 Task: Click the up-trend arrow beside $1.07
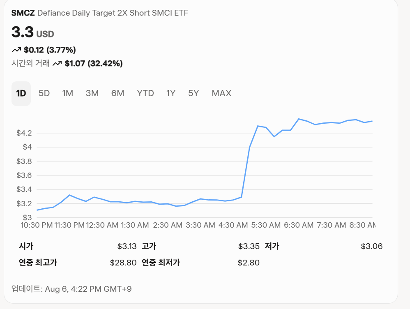point(57,63)
